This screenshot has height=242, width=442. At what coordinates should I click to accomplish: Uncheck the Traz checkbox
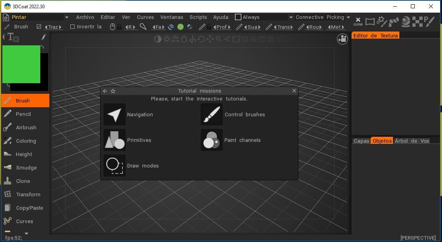pos(39,27)
